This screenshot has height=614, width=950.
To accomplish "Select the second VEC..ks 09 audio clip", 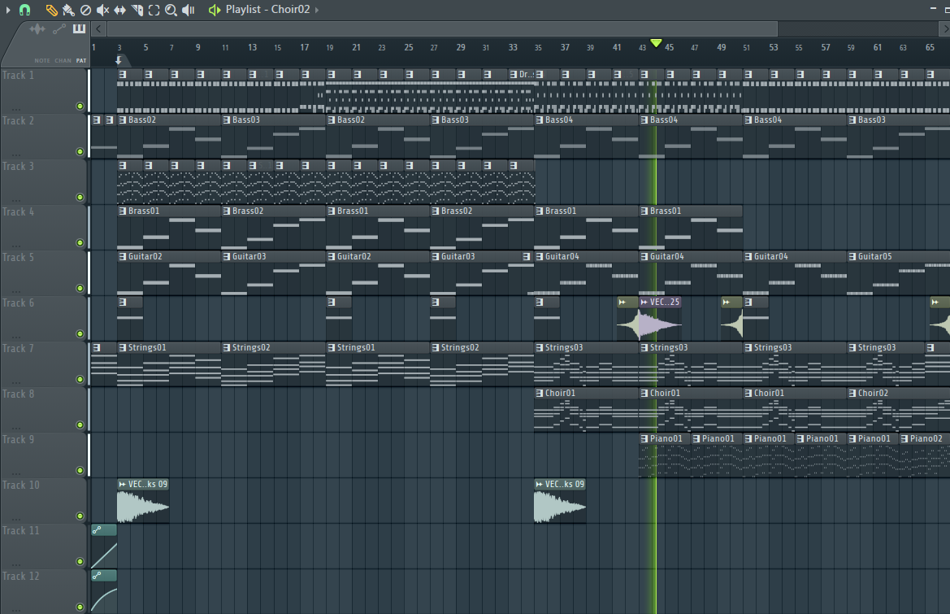I will (560, 501).
